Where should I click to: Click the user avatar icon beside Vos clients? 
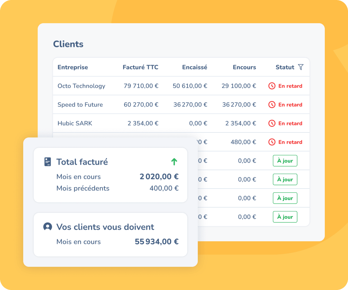click(x=47, y=227)
